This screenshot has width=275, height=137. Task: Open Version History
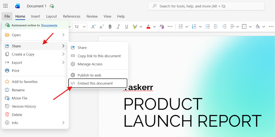pyautogui.click(x=35, y=106)
